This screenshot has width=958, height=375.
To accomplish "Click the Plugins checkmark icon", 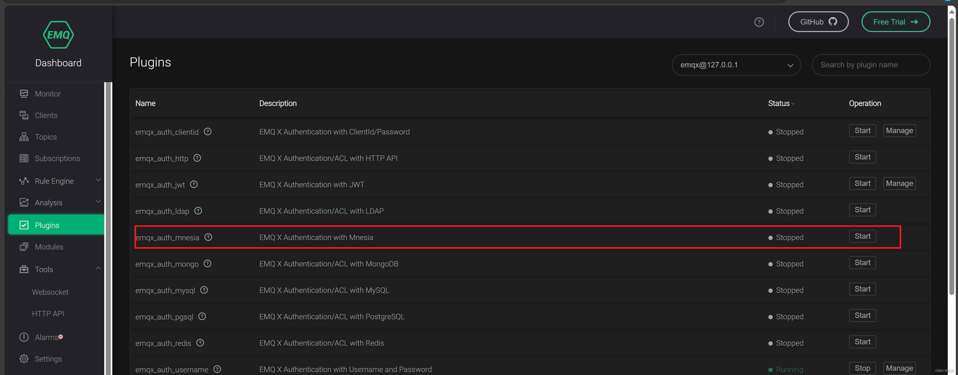I will click(x=24, y=225).
